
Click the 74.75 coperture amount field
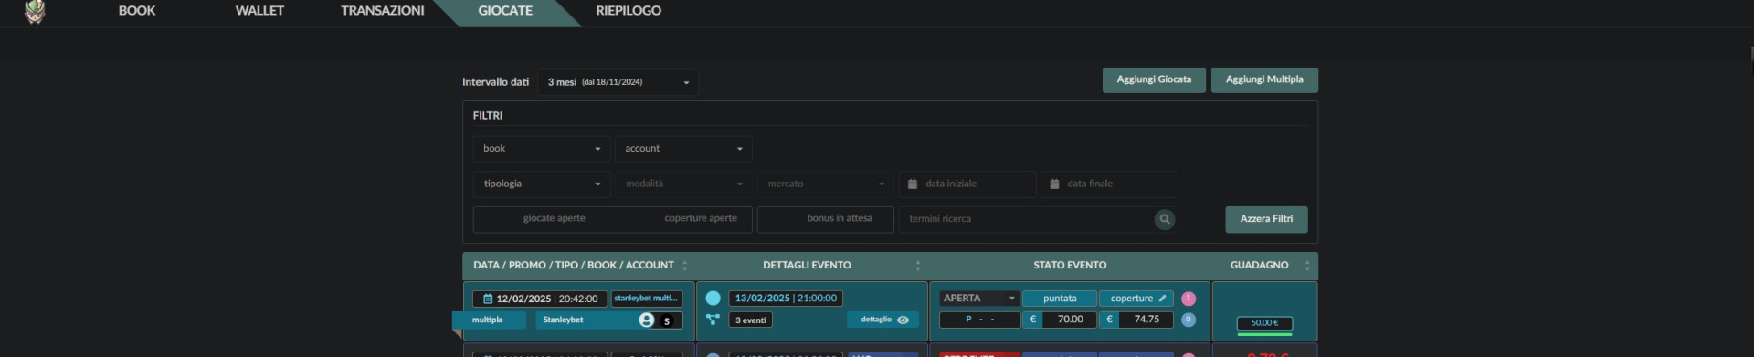tap(1146, 320)
